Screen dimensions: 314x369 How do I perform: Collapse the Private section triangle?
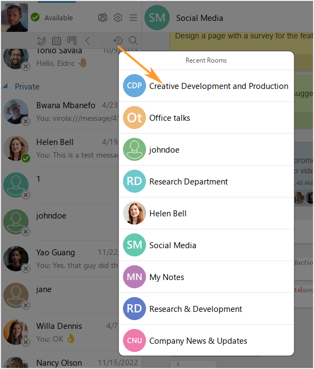(x=5, y=86)
